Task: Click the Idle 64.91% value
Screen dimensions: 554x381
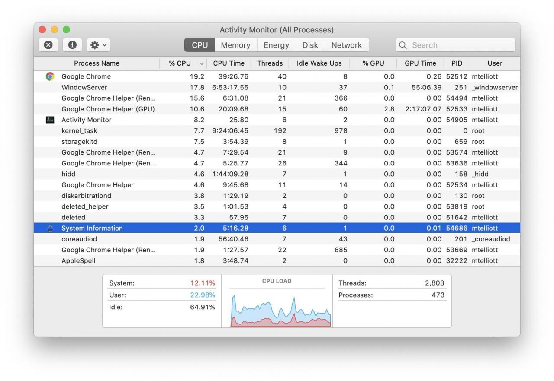Action: [x=203, y=307]
